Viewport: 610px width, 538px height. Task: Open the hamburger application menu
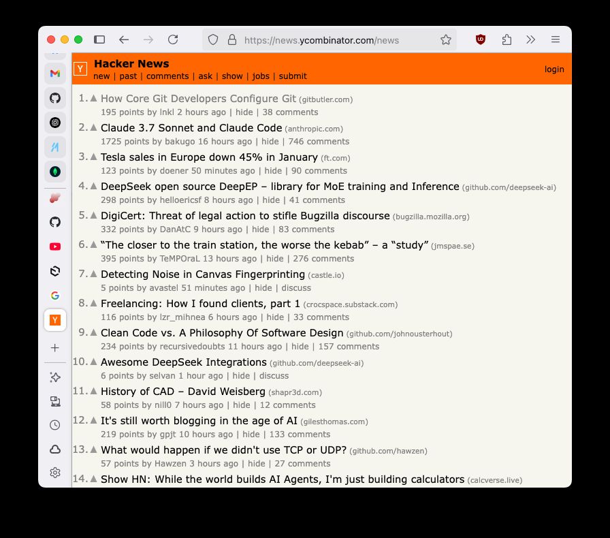coord(556,39)
